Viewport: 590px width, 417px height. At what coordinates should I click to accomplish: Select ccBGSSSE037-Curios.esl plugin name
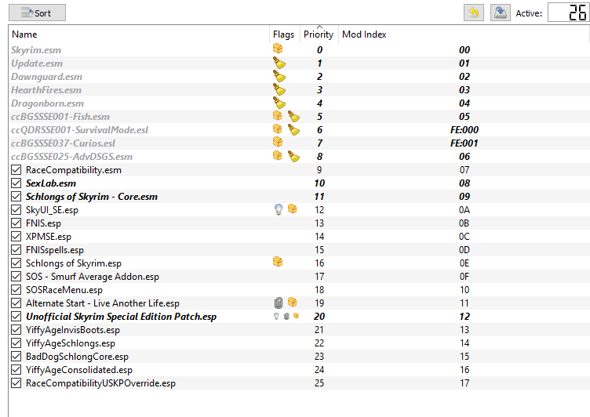click(x=63, y=143)
